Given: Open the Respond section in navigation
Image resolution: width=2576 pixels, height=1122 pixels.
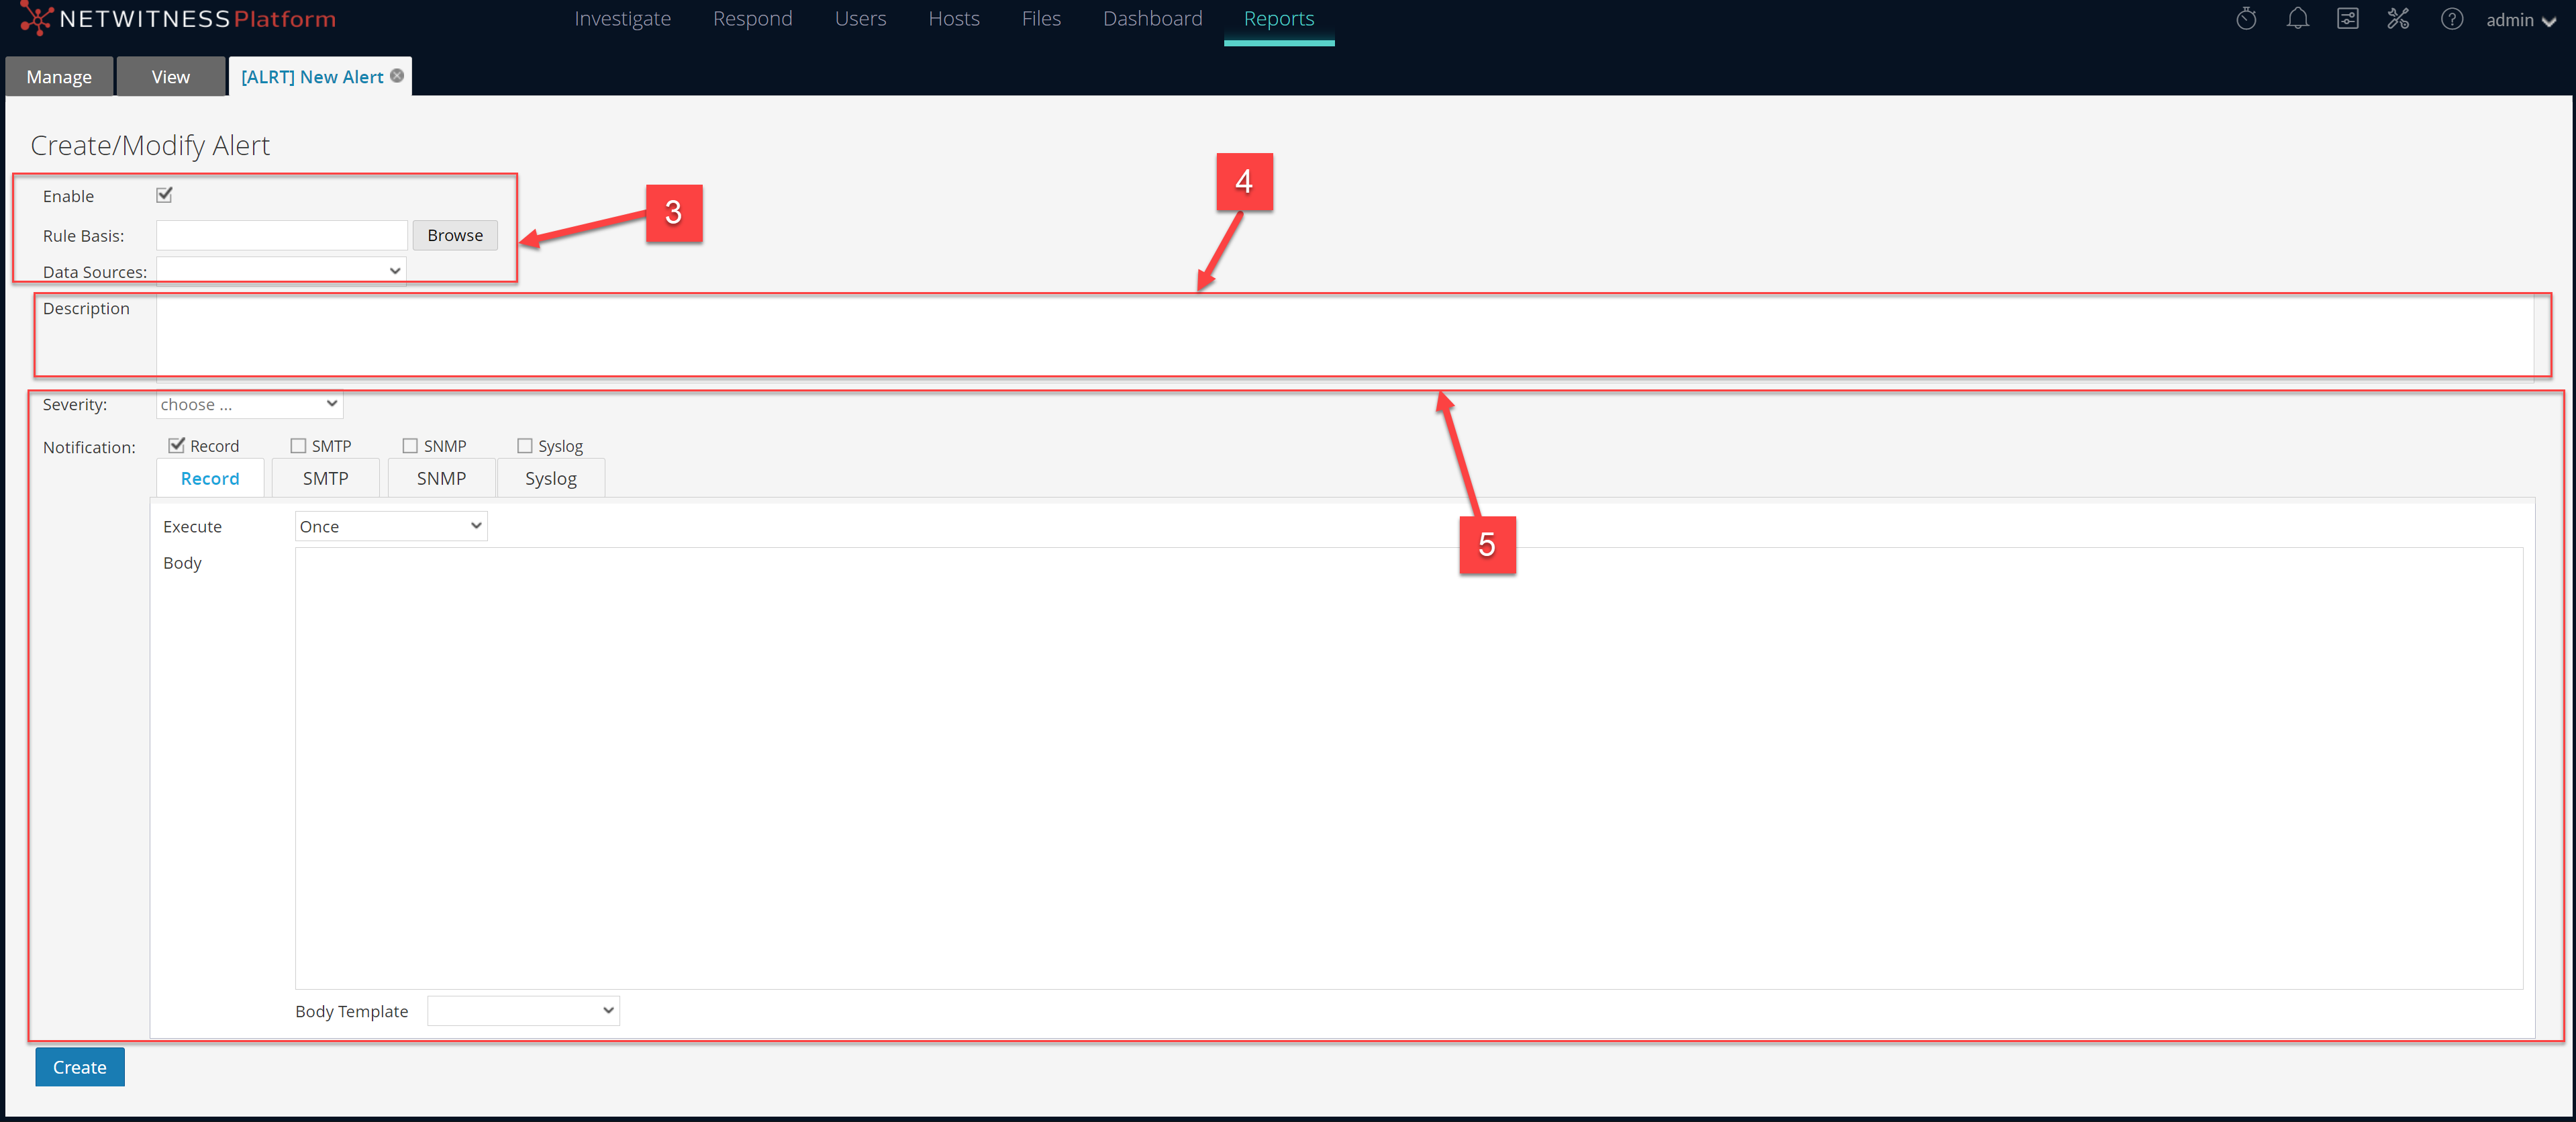Looking at the screenshot, I should coord(752,18).
